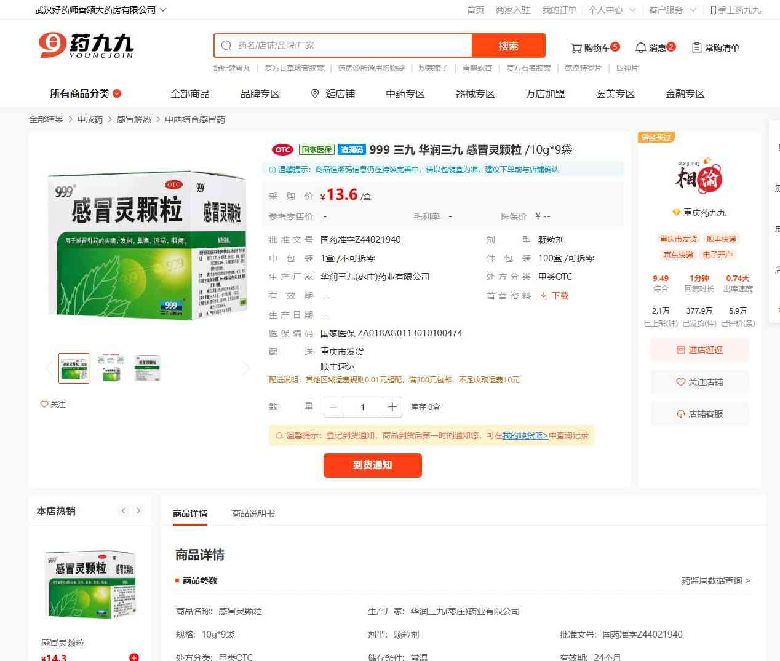
Task: Open the frequent purchase list icon
Action: (696, 48)
